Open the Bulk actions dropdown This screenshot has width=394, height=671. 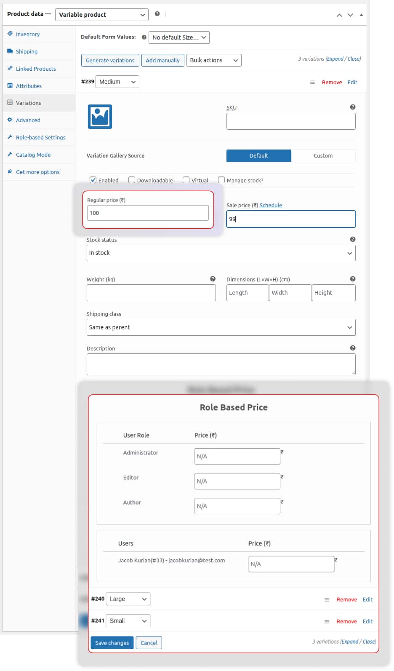click(214, 60)
